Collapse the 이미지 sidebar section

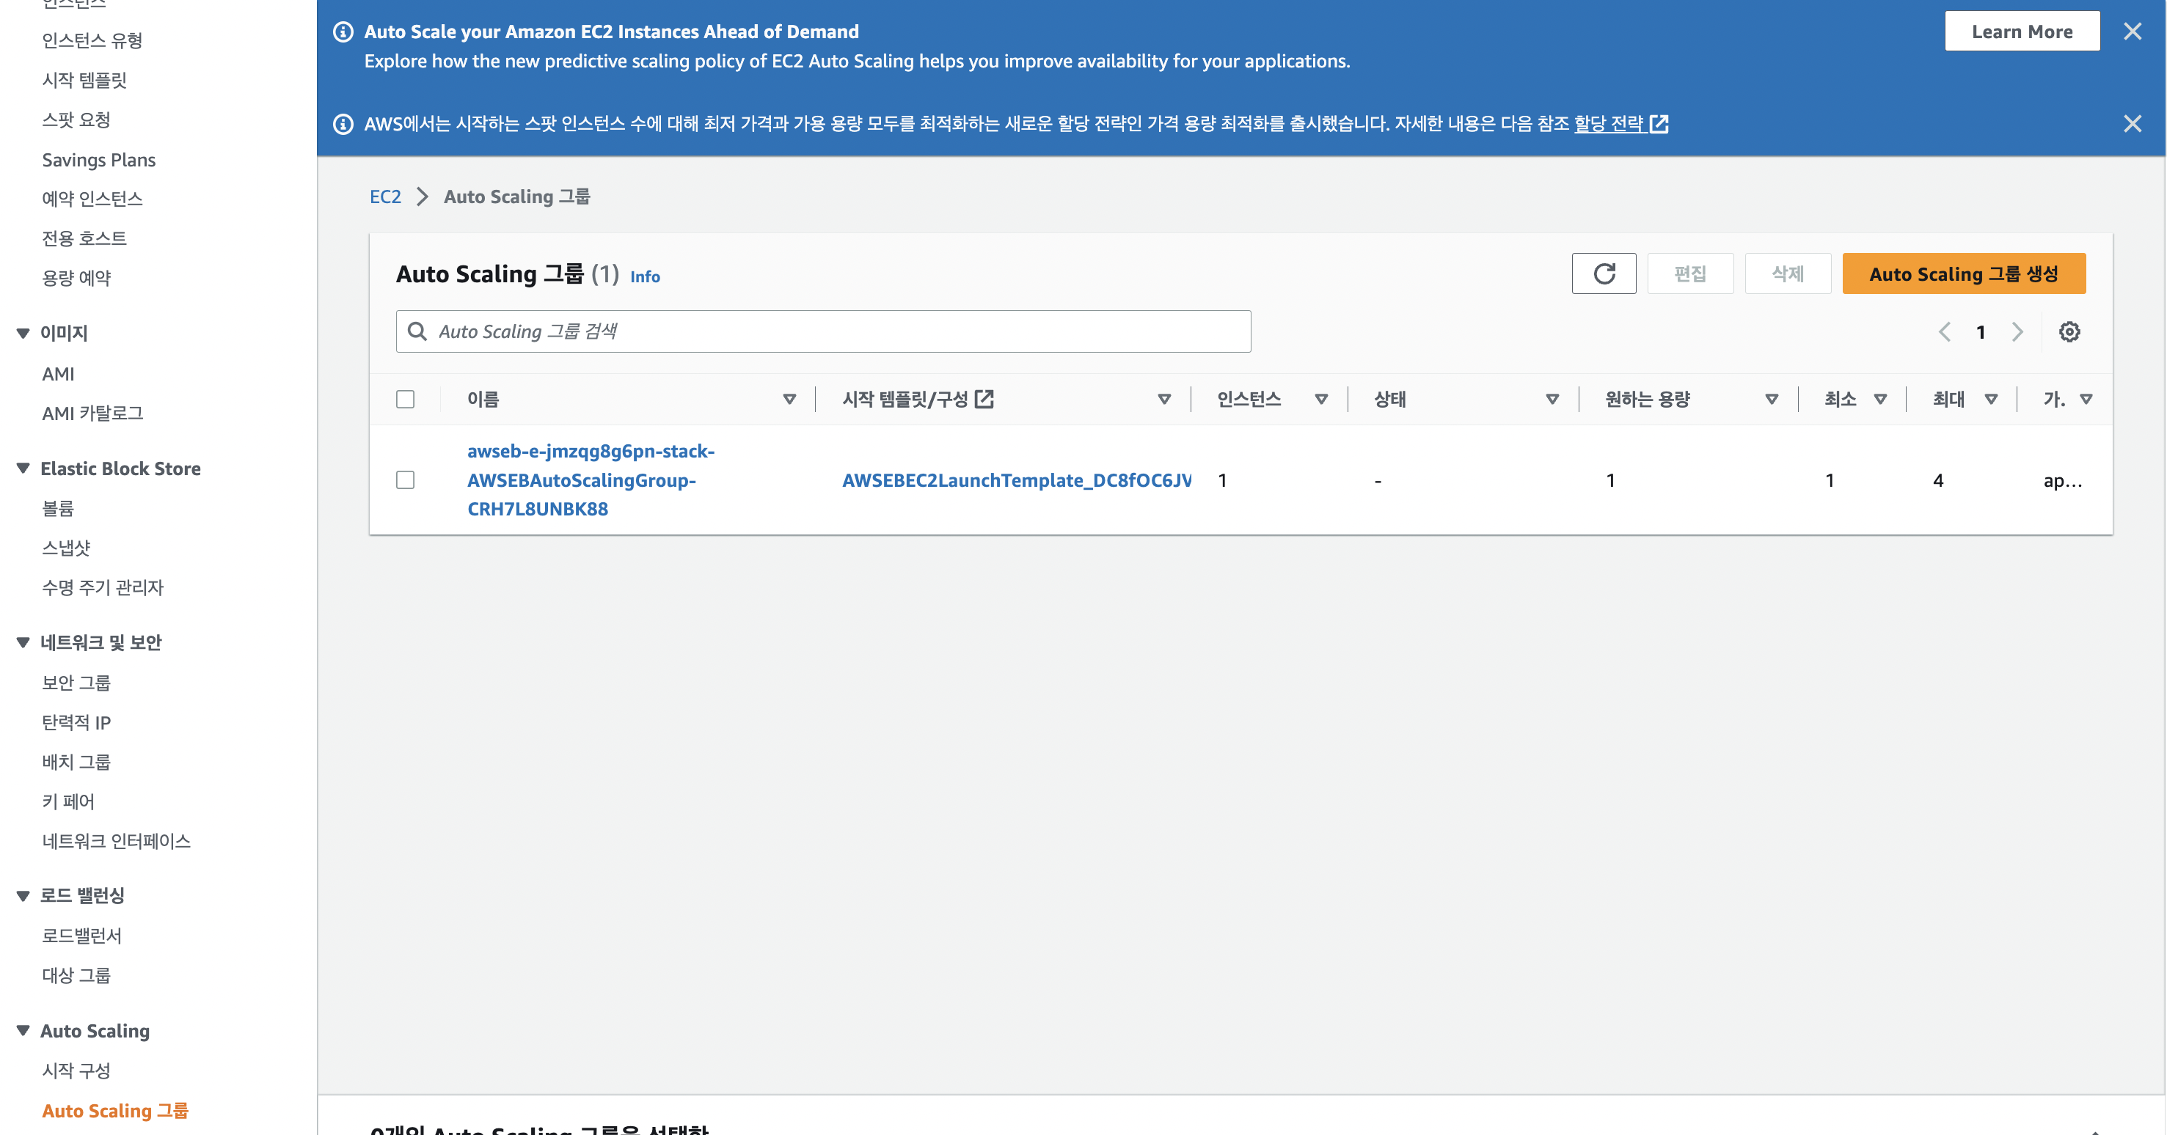[x=23, y=334]
